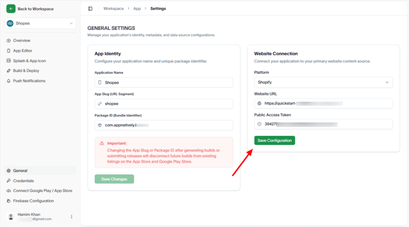Click the App breadcrumb link

coord(137,9)
